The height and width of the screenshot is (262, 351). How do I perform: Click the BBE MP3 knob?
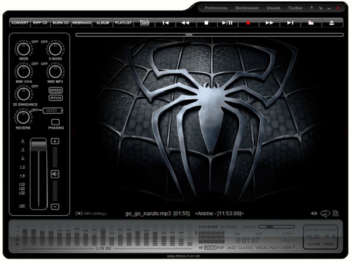[x=55, y=71]
